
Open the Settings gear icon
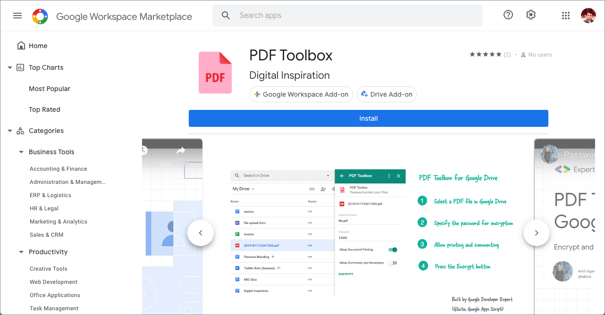point(531,15)
